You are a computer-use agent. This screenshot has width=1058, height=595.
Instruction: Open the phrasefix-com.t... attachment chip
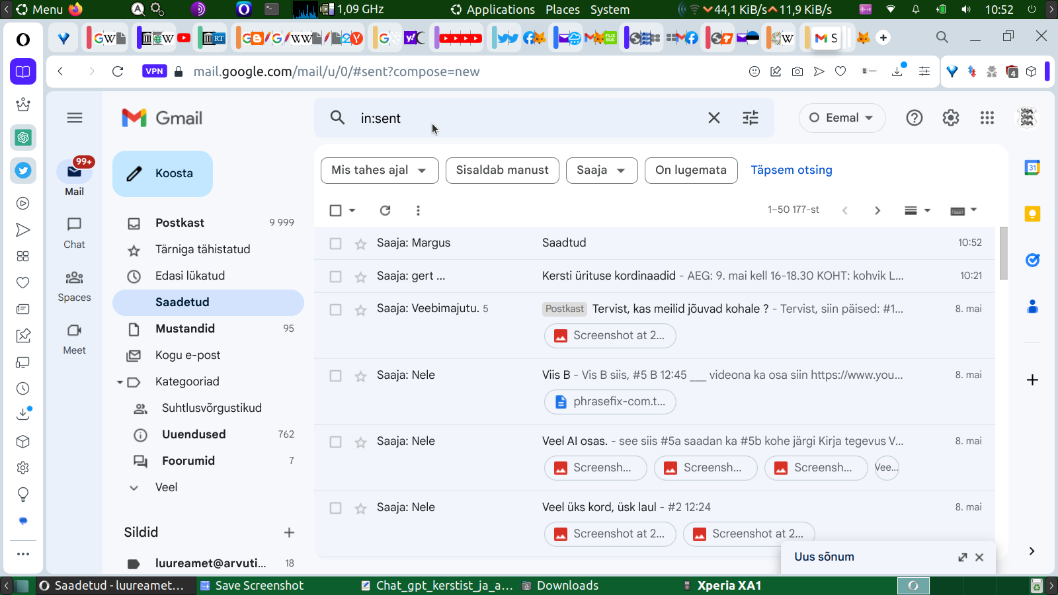point(610,401)
